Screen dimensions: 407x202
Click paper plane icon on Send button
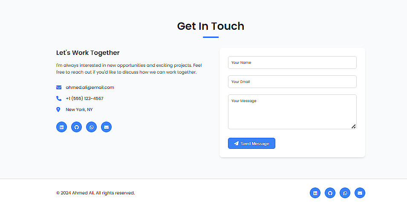(x=236, y=144)
